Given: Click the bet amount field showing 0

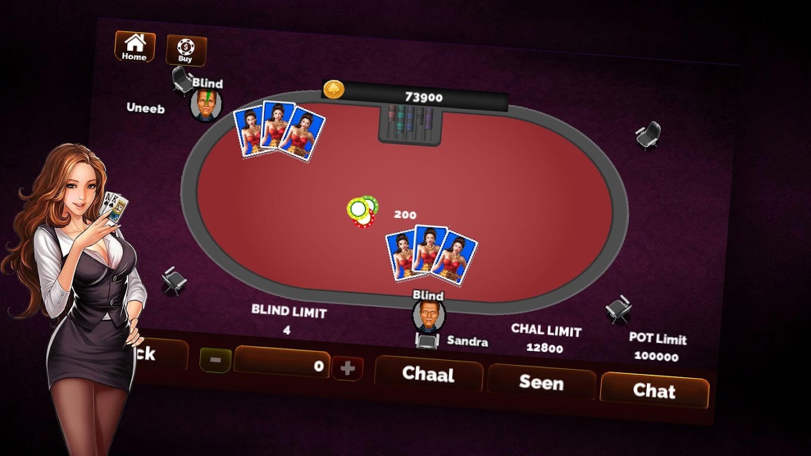Looking at the screenshot, I should pyautogui.click(x=282, y=362).
